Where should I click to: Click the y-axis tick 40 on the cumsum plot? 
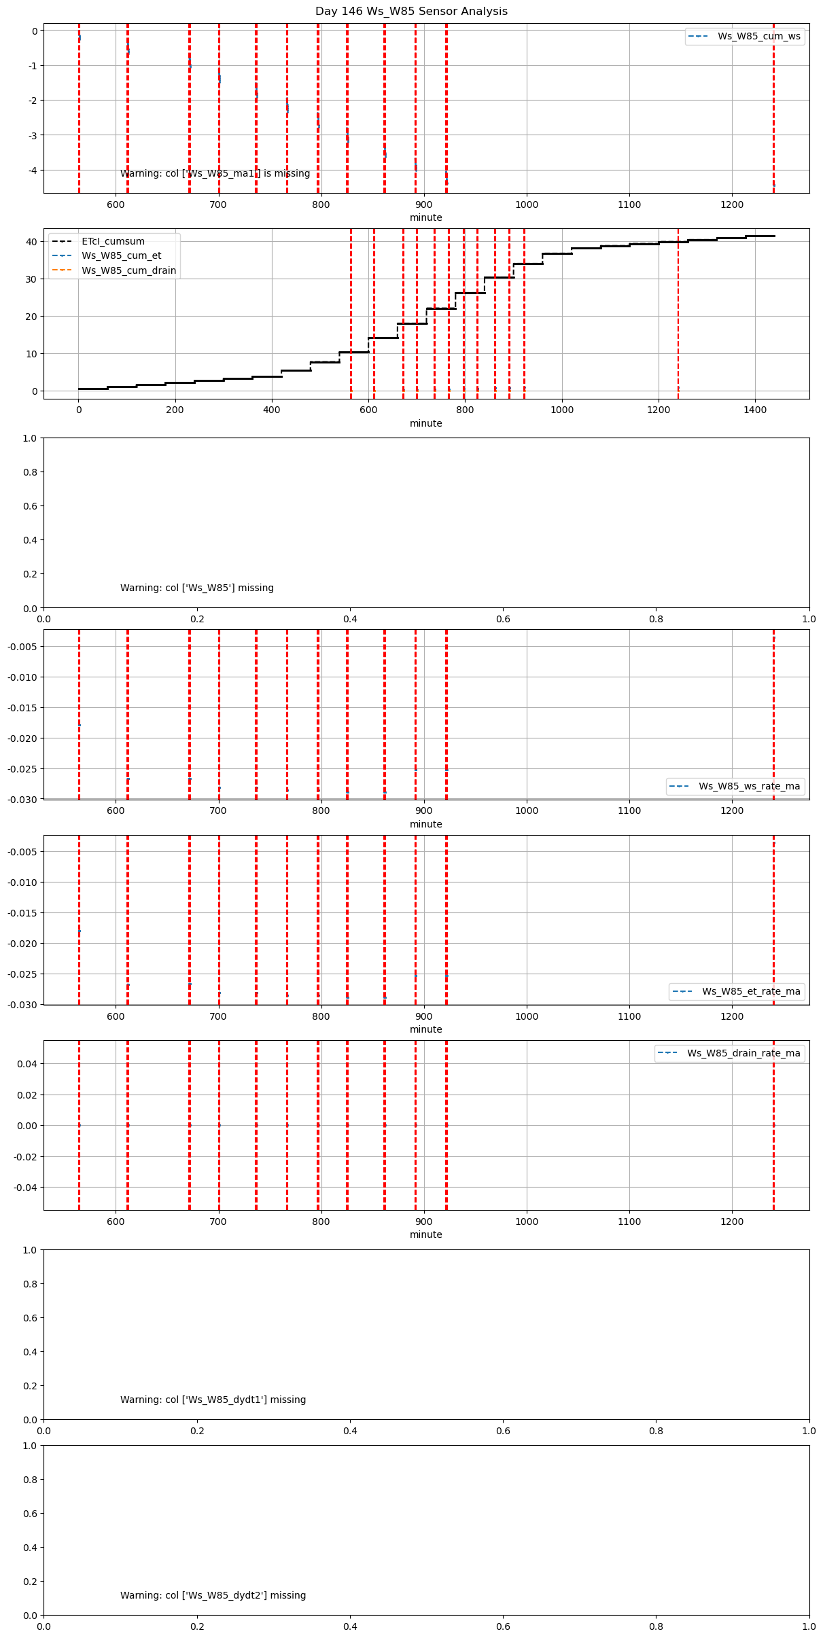tap(31, 242)
